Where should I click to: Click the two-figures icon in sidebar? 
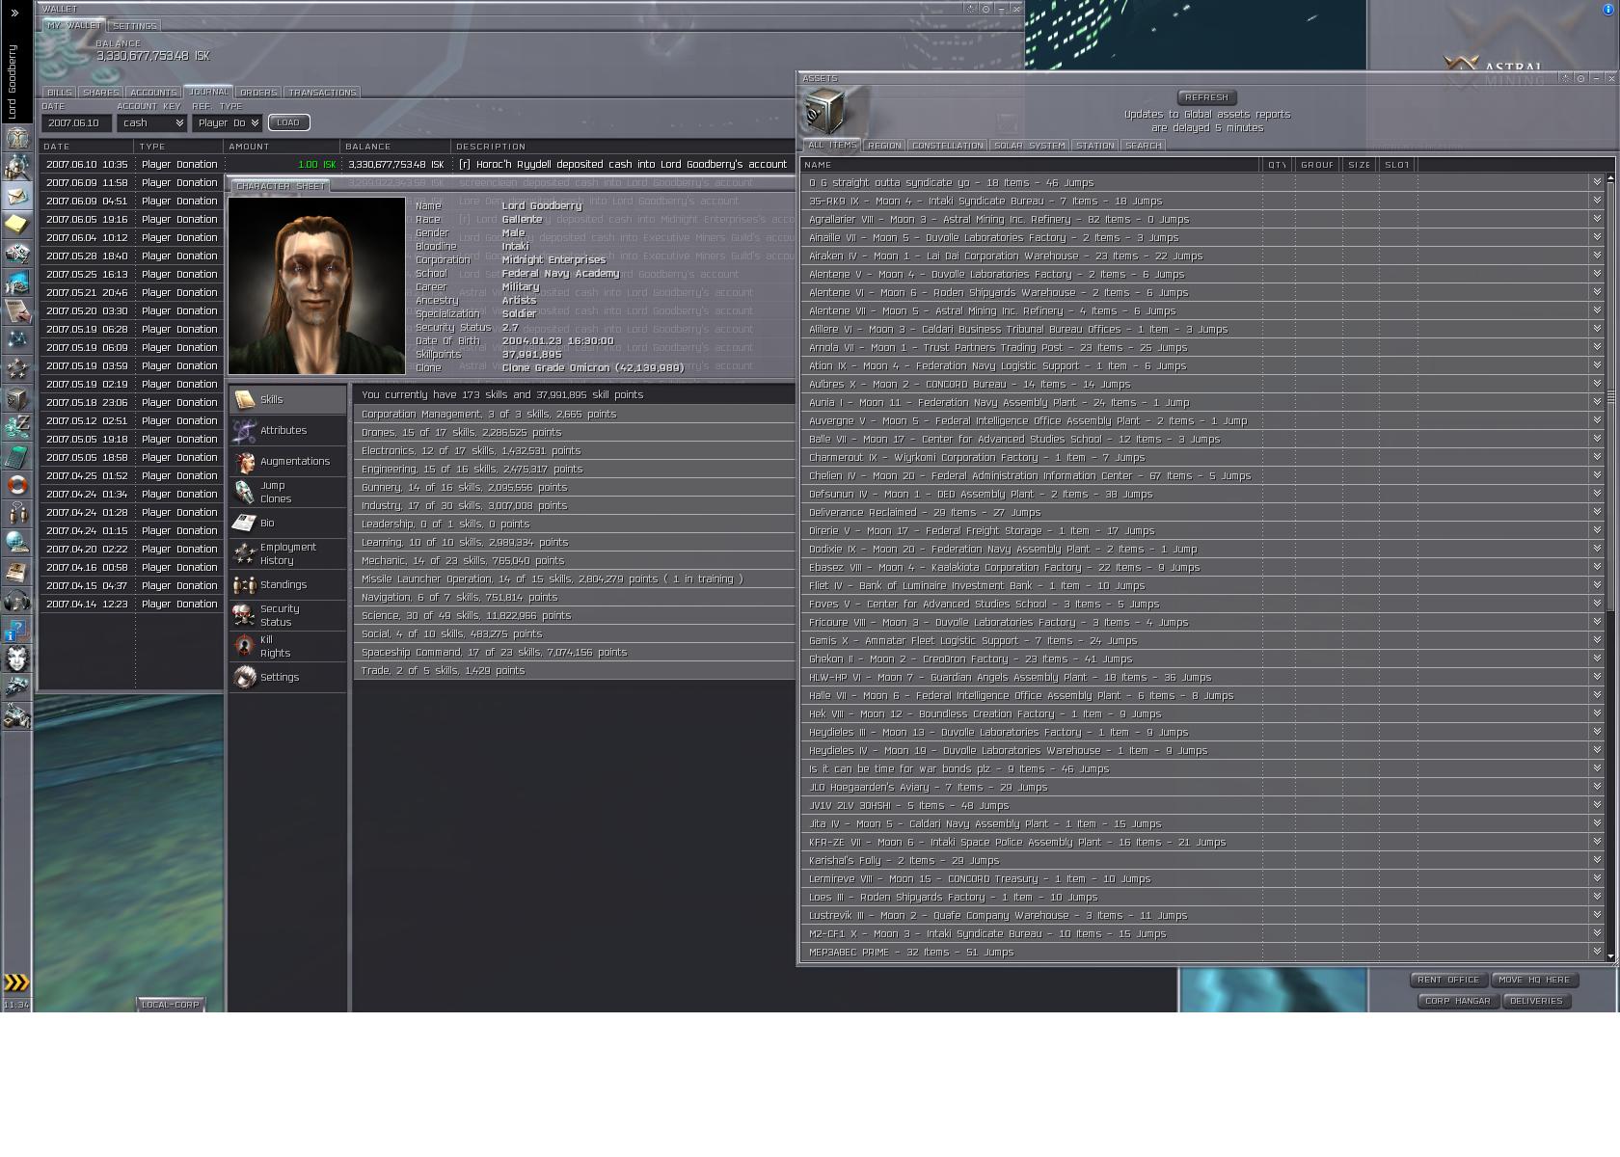(x=17, y=513)
